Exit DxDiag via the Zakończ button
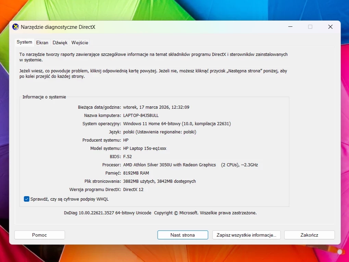Screen dimensions: 349x262 pos(309,235)
